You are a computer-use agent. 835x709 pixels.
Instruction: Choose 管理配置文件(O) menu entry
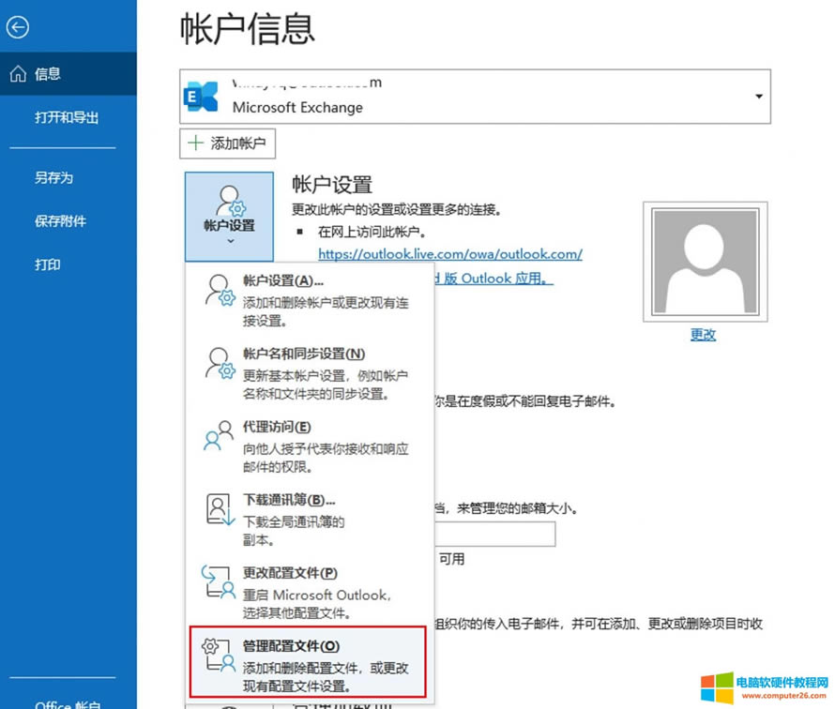(x=308, y=661)
